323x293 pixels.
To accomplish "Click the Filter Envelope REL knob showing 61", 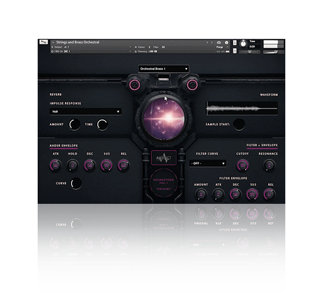I will (269, 194).
